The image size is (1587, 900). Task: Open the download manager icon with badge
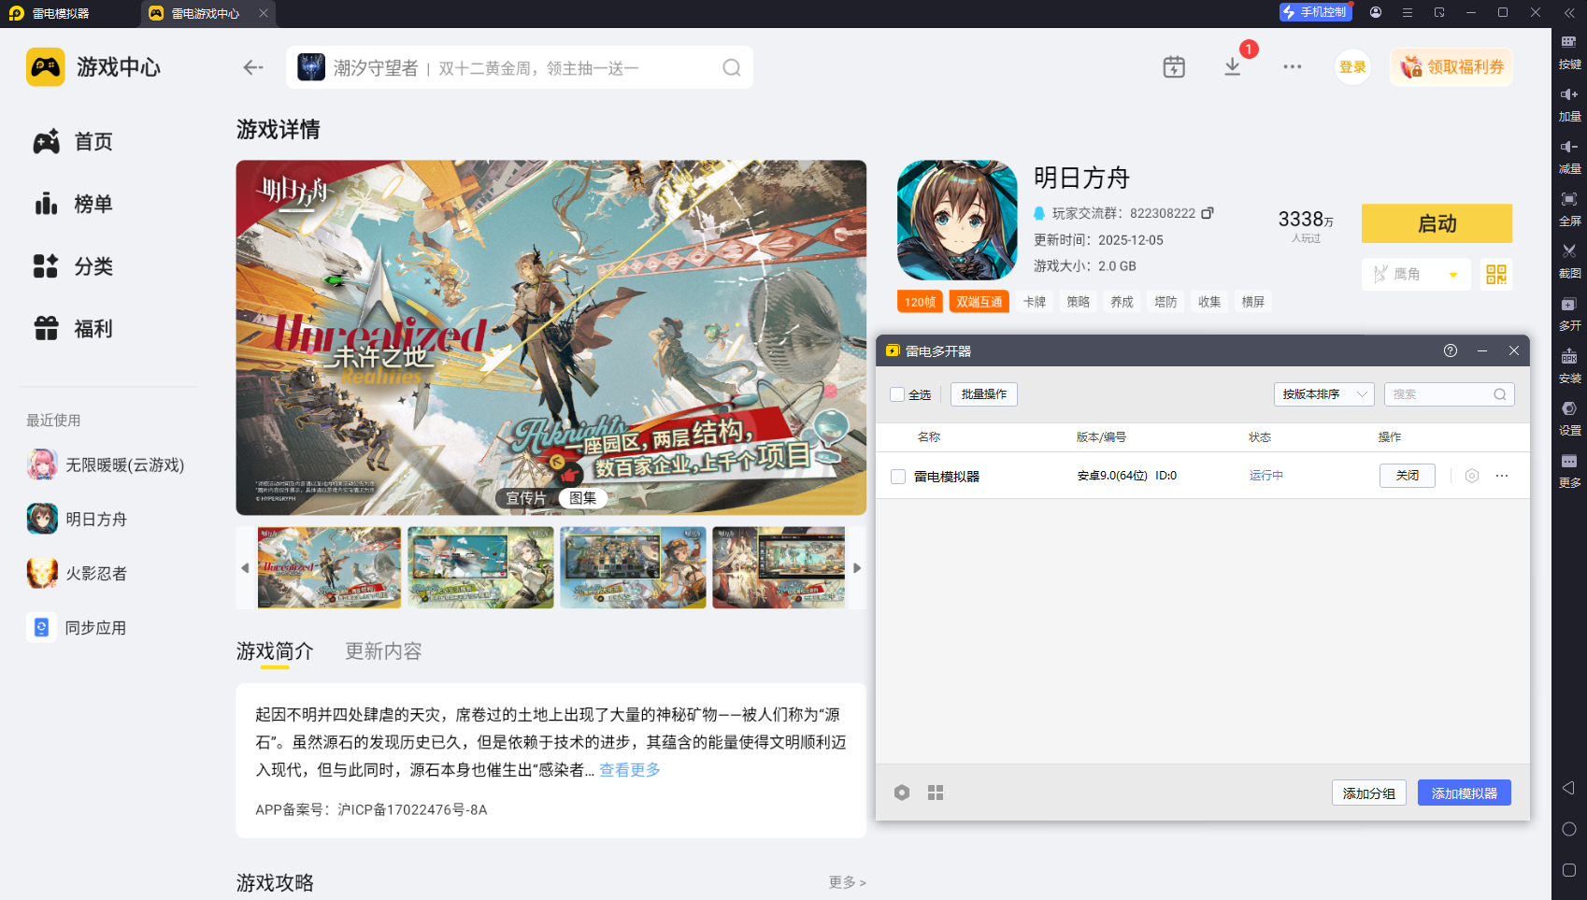tap(1233, 66)
